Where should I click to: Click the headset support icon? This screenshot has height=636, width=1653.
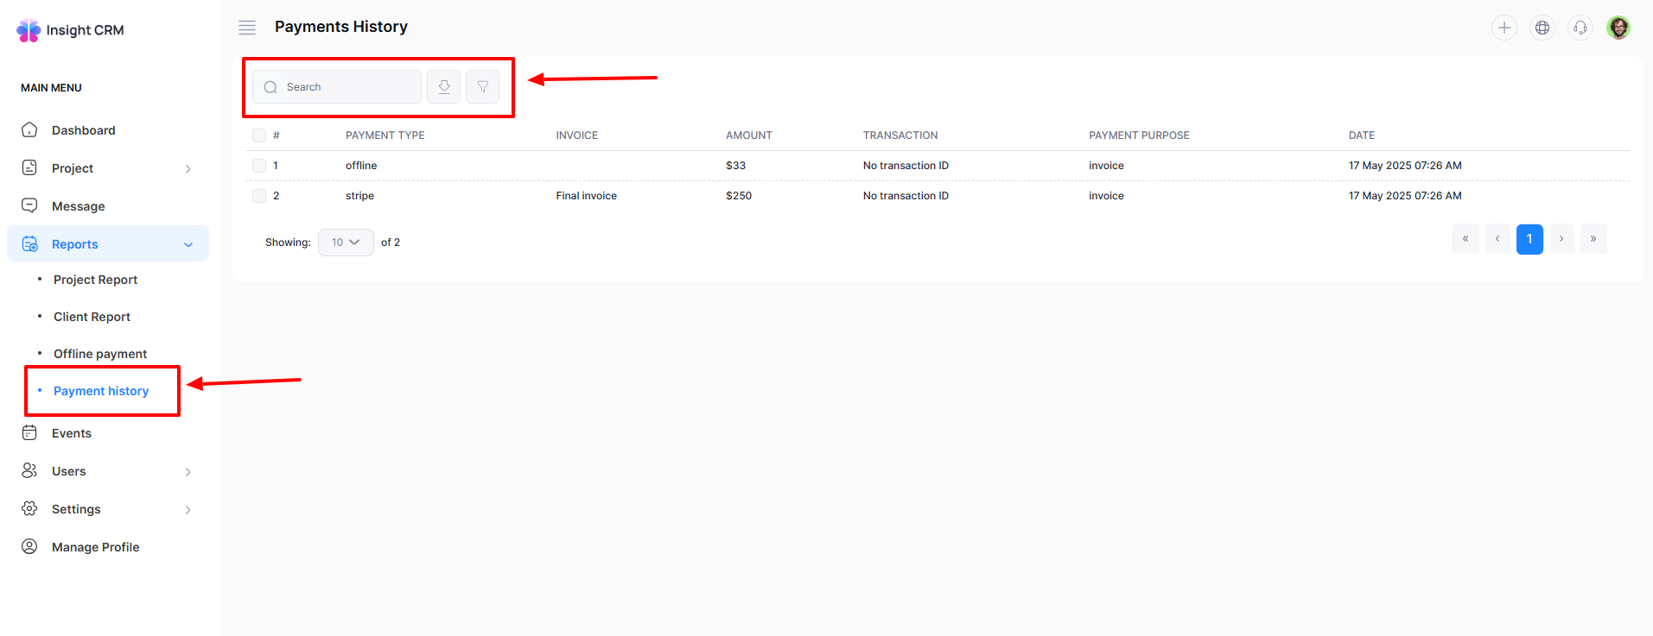click(x=1580, y=28)
